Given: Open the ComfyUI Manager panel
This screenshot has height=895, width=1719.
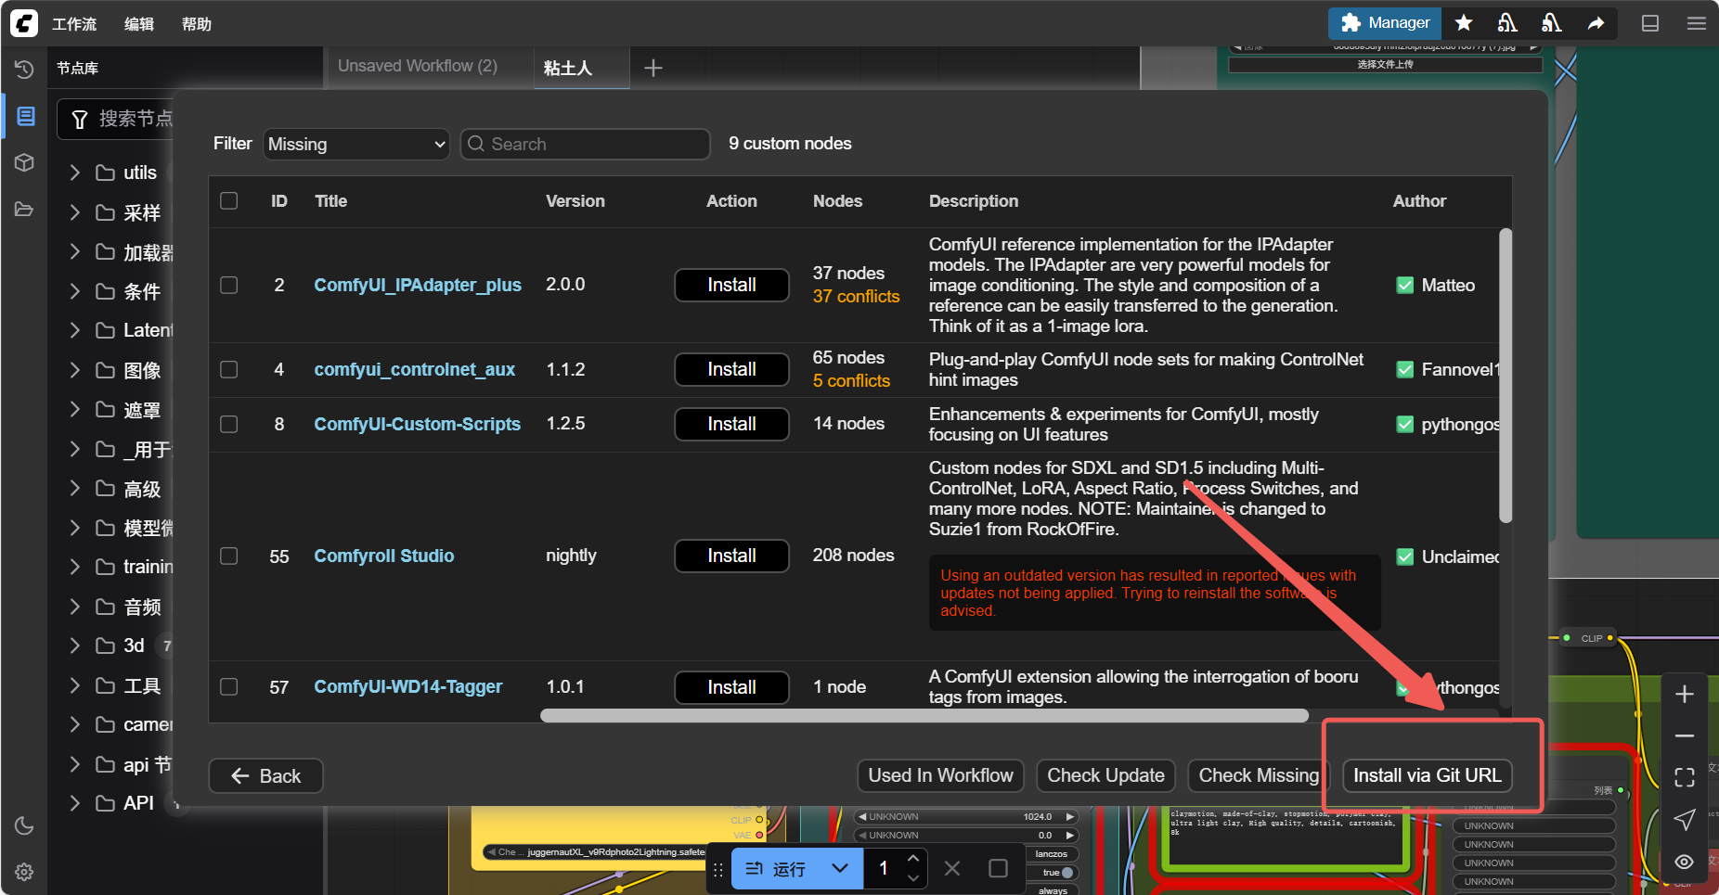Looking at the screenshot, I should tap(1385, 23).
